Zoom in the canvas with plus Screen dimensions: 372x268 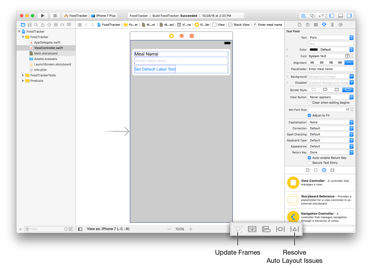(191, 229)
